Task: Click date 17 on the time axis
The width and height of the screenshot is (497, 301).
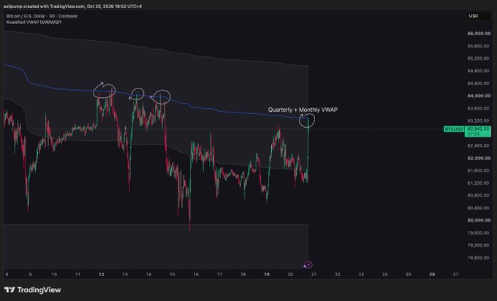Action: (x=219, y=275)
